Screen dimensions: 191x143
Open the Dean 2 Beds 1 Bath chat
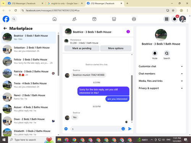pos(29,121)
